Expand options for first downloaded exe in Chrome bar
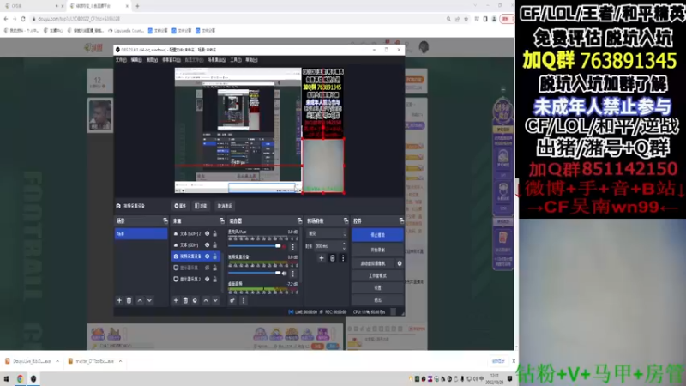This screenshot has width=686, height=386. (x=57, y=361)
